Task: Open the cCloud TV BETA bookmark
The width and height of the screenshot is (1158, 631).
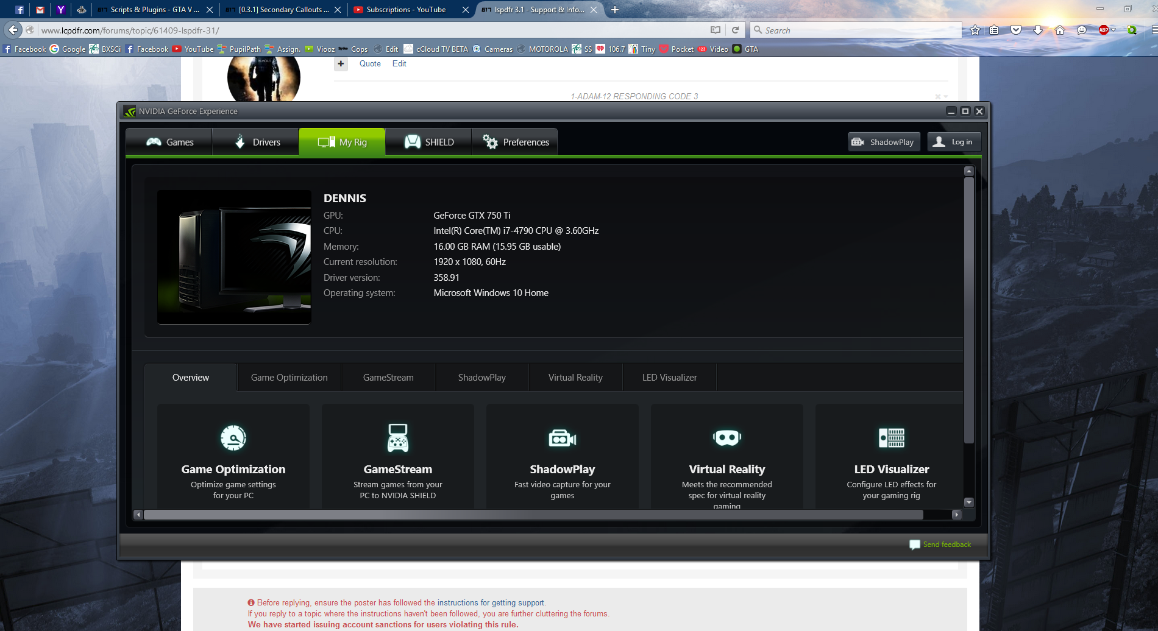Action: pos(436,49)
